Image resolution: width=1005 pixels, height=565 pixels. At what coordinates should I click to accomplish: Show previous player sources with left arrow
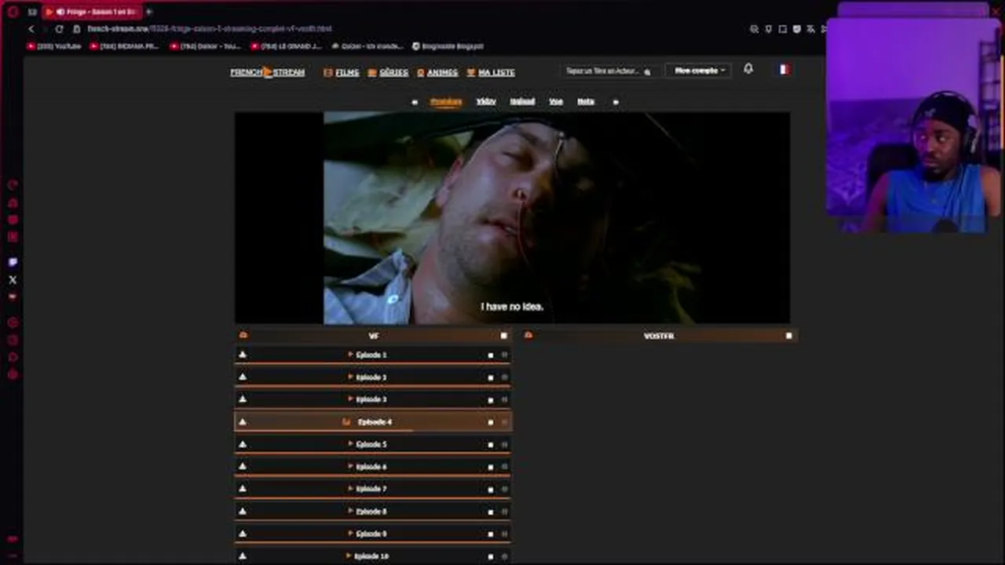tap(415, 102)
